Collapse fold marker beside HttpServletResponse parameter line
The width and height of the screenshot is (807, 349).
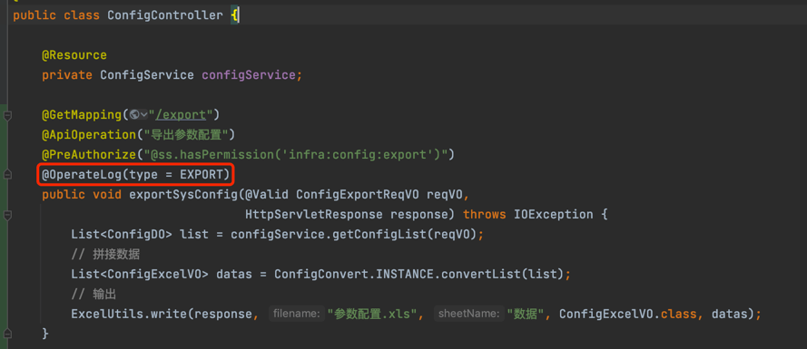7,214
